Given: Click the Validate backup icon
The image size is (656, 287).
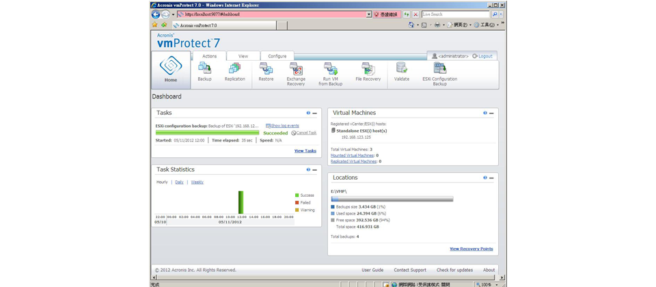Looking at the screenshot, I should (x=402, y=69).
